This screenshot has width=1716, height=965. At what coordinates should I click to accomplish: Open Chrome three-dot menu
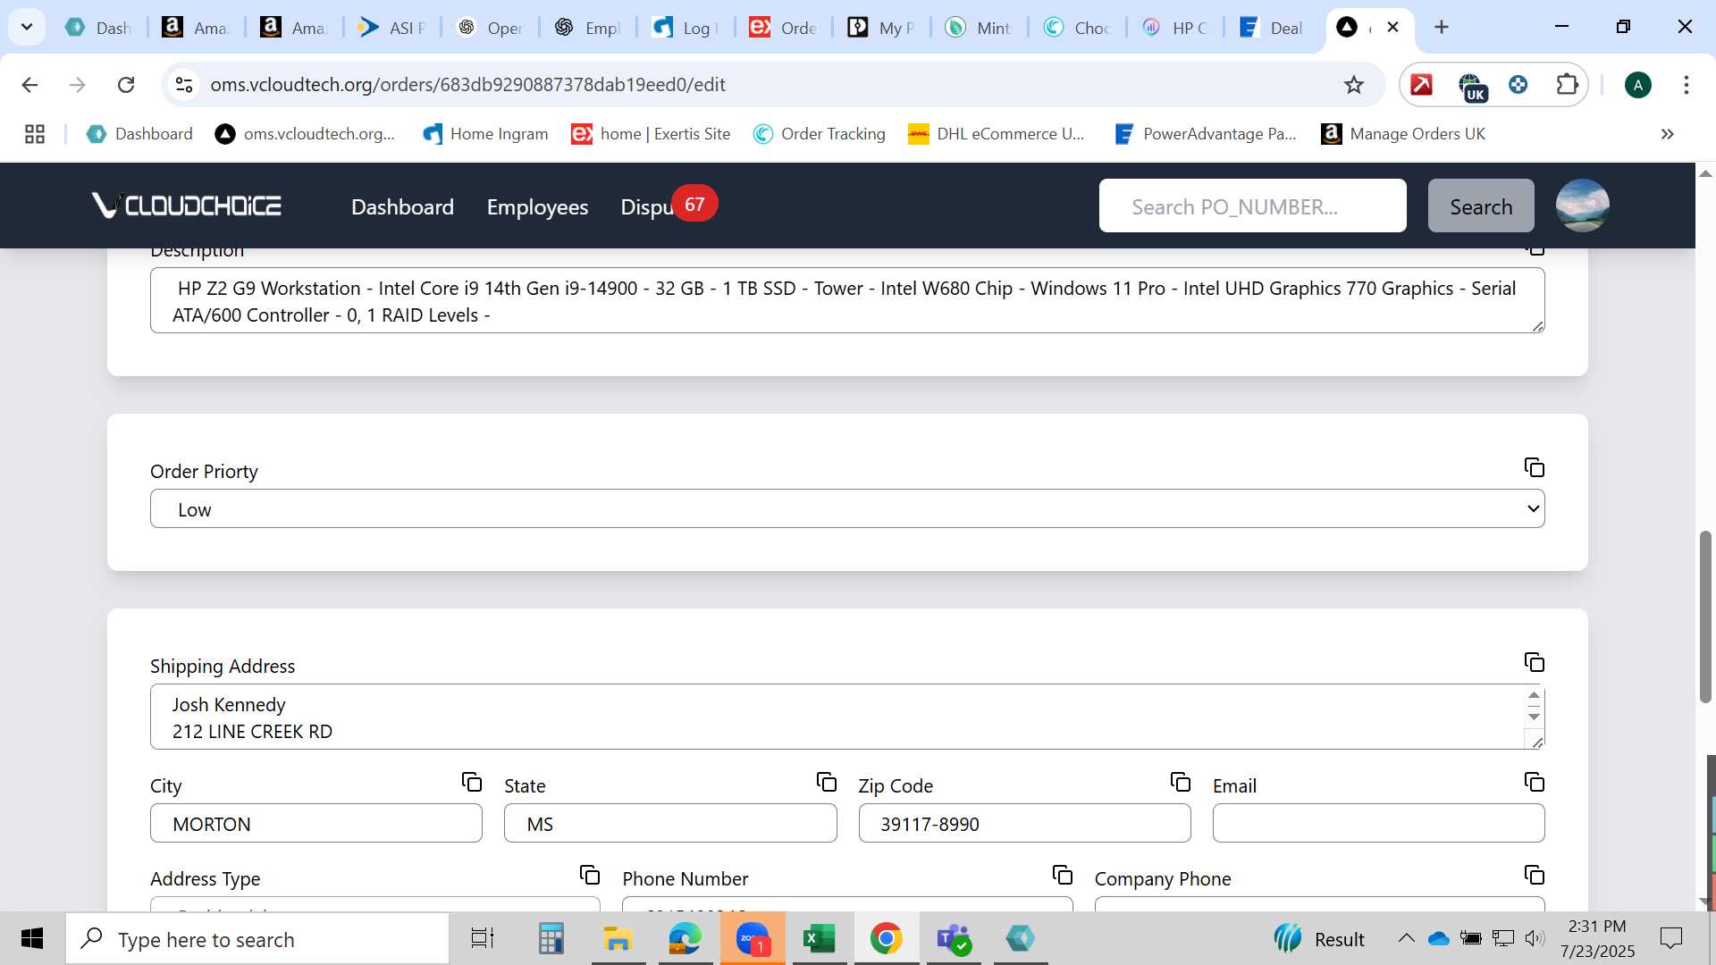coord(1687,85)
